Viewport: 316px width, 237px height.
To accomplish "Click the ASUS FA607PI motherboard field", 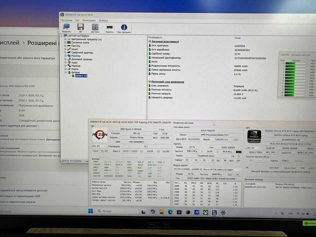I will pos(208,131).
